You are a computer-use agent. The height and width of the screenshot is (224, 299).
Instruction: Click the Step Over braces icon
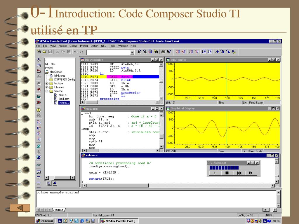coord(39,128)
